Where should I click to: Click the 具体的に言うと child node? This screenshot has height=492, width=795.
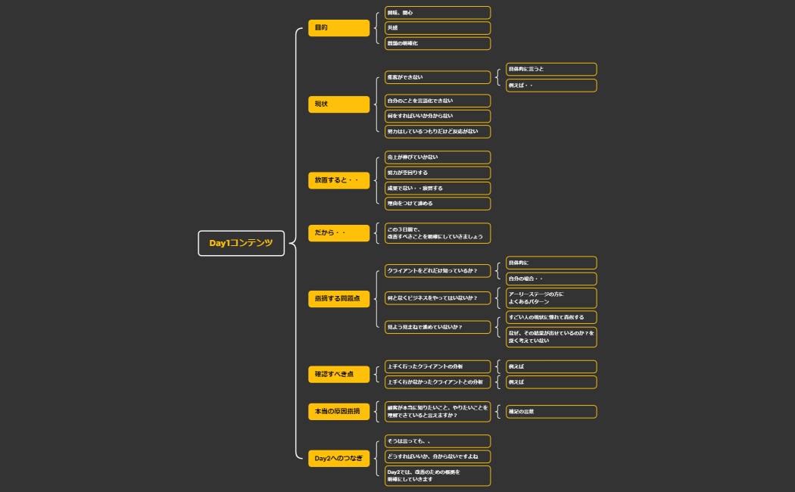550,70
